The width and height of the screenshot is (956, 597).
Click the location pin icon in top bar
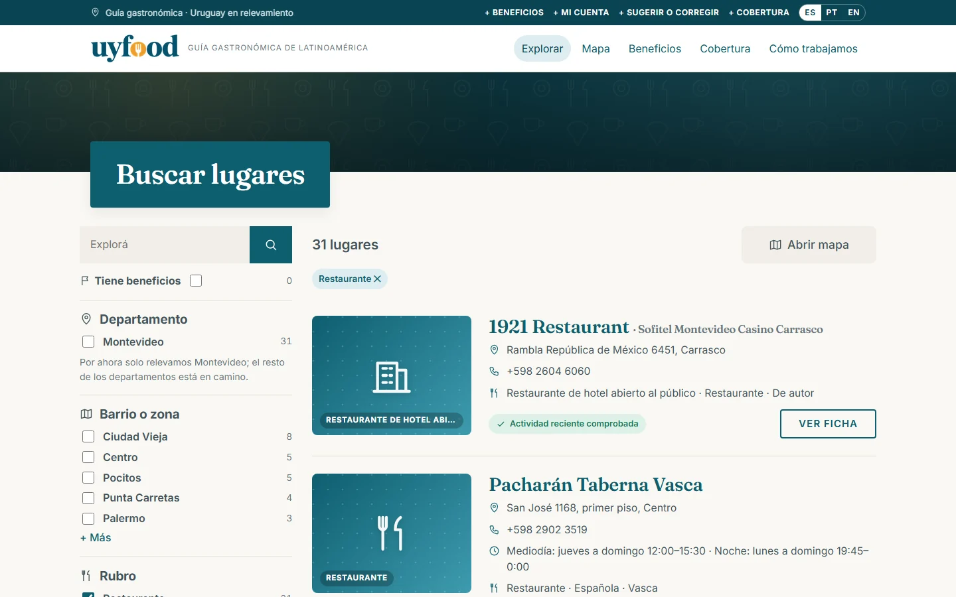point(95,13)
